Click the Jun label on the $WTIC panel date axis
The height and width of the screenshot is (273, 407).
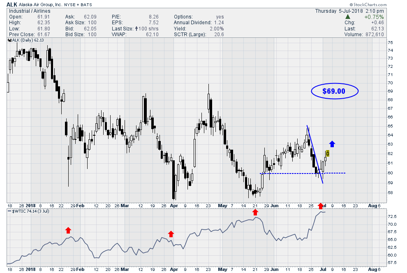(275, 269)
